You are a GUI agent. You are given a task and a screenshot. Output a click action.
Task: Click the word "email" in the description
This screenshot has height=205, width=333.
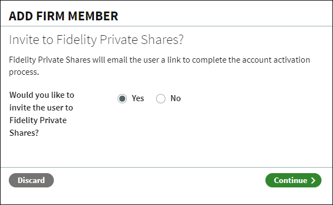coord(118,60)
